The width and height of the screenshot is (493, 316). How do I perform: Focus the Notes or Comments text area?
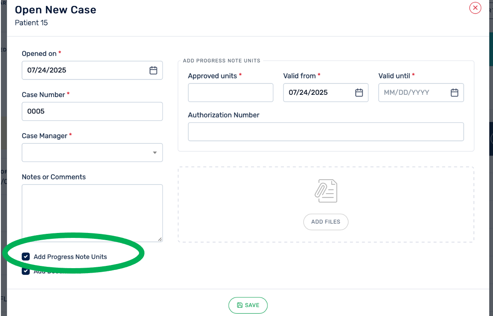click(x=92, y=213)
